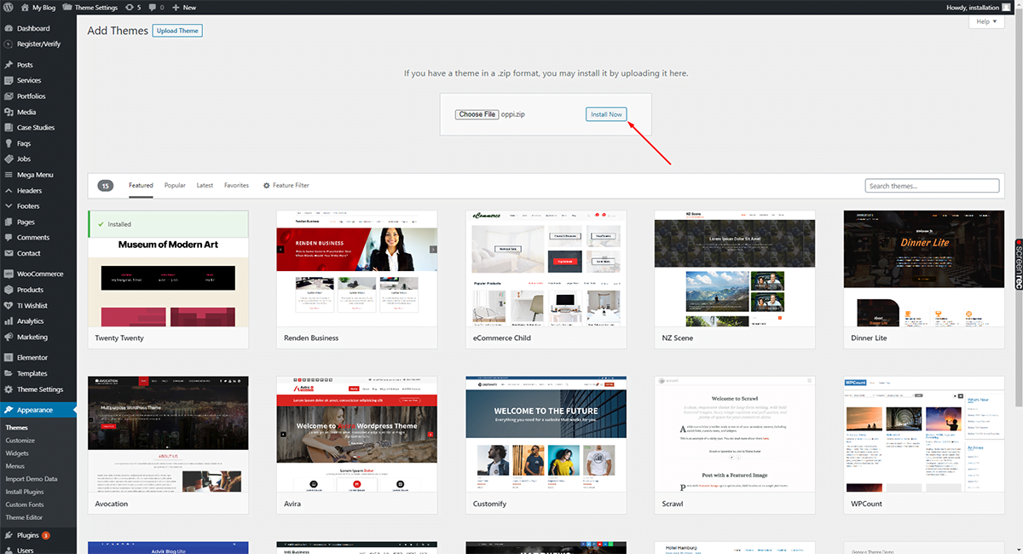Image resolution: width=1023 pixels, height=554 pixels.
Task: Select the Services sidebar icon
Action: pos(9,80)
